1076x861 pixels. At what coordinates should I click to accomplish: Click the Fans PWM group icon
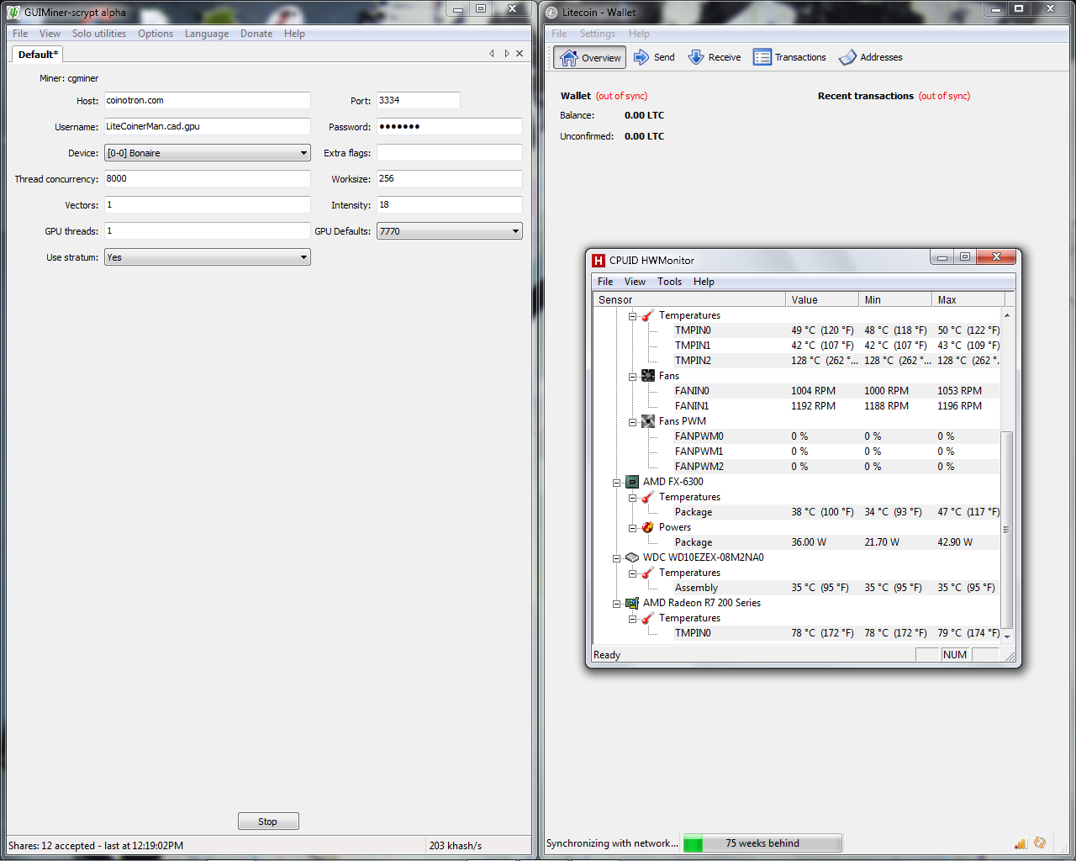(x=648, y=421)
